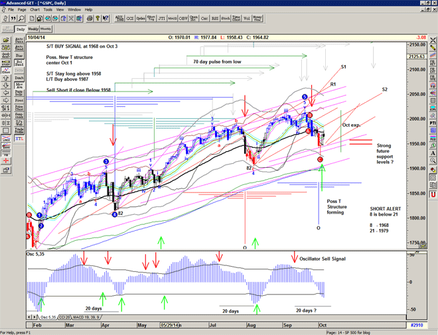Switch to the Weekly timeframe tab
438x335 pixels.
pos(33,29)
